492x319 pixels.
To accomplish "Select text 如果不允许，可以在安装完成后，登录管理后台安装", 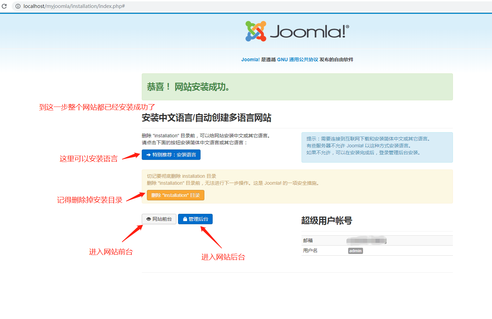I will [364, 153].
